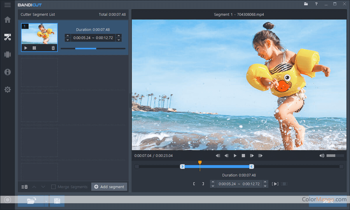The image size is (350, 210).
Task: Play segment 1 from thumbnail controls
Action: pyautogui.click(x=26, y=48)
